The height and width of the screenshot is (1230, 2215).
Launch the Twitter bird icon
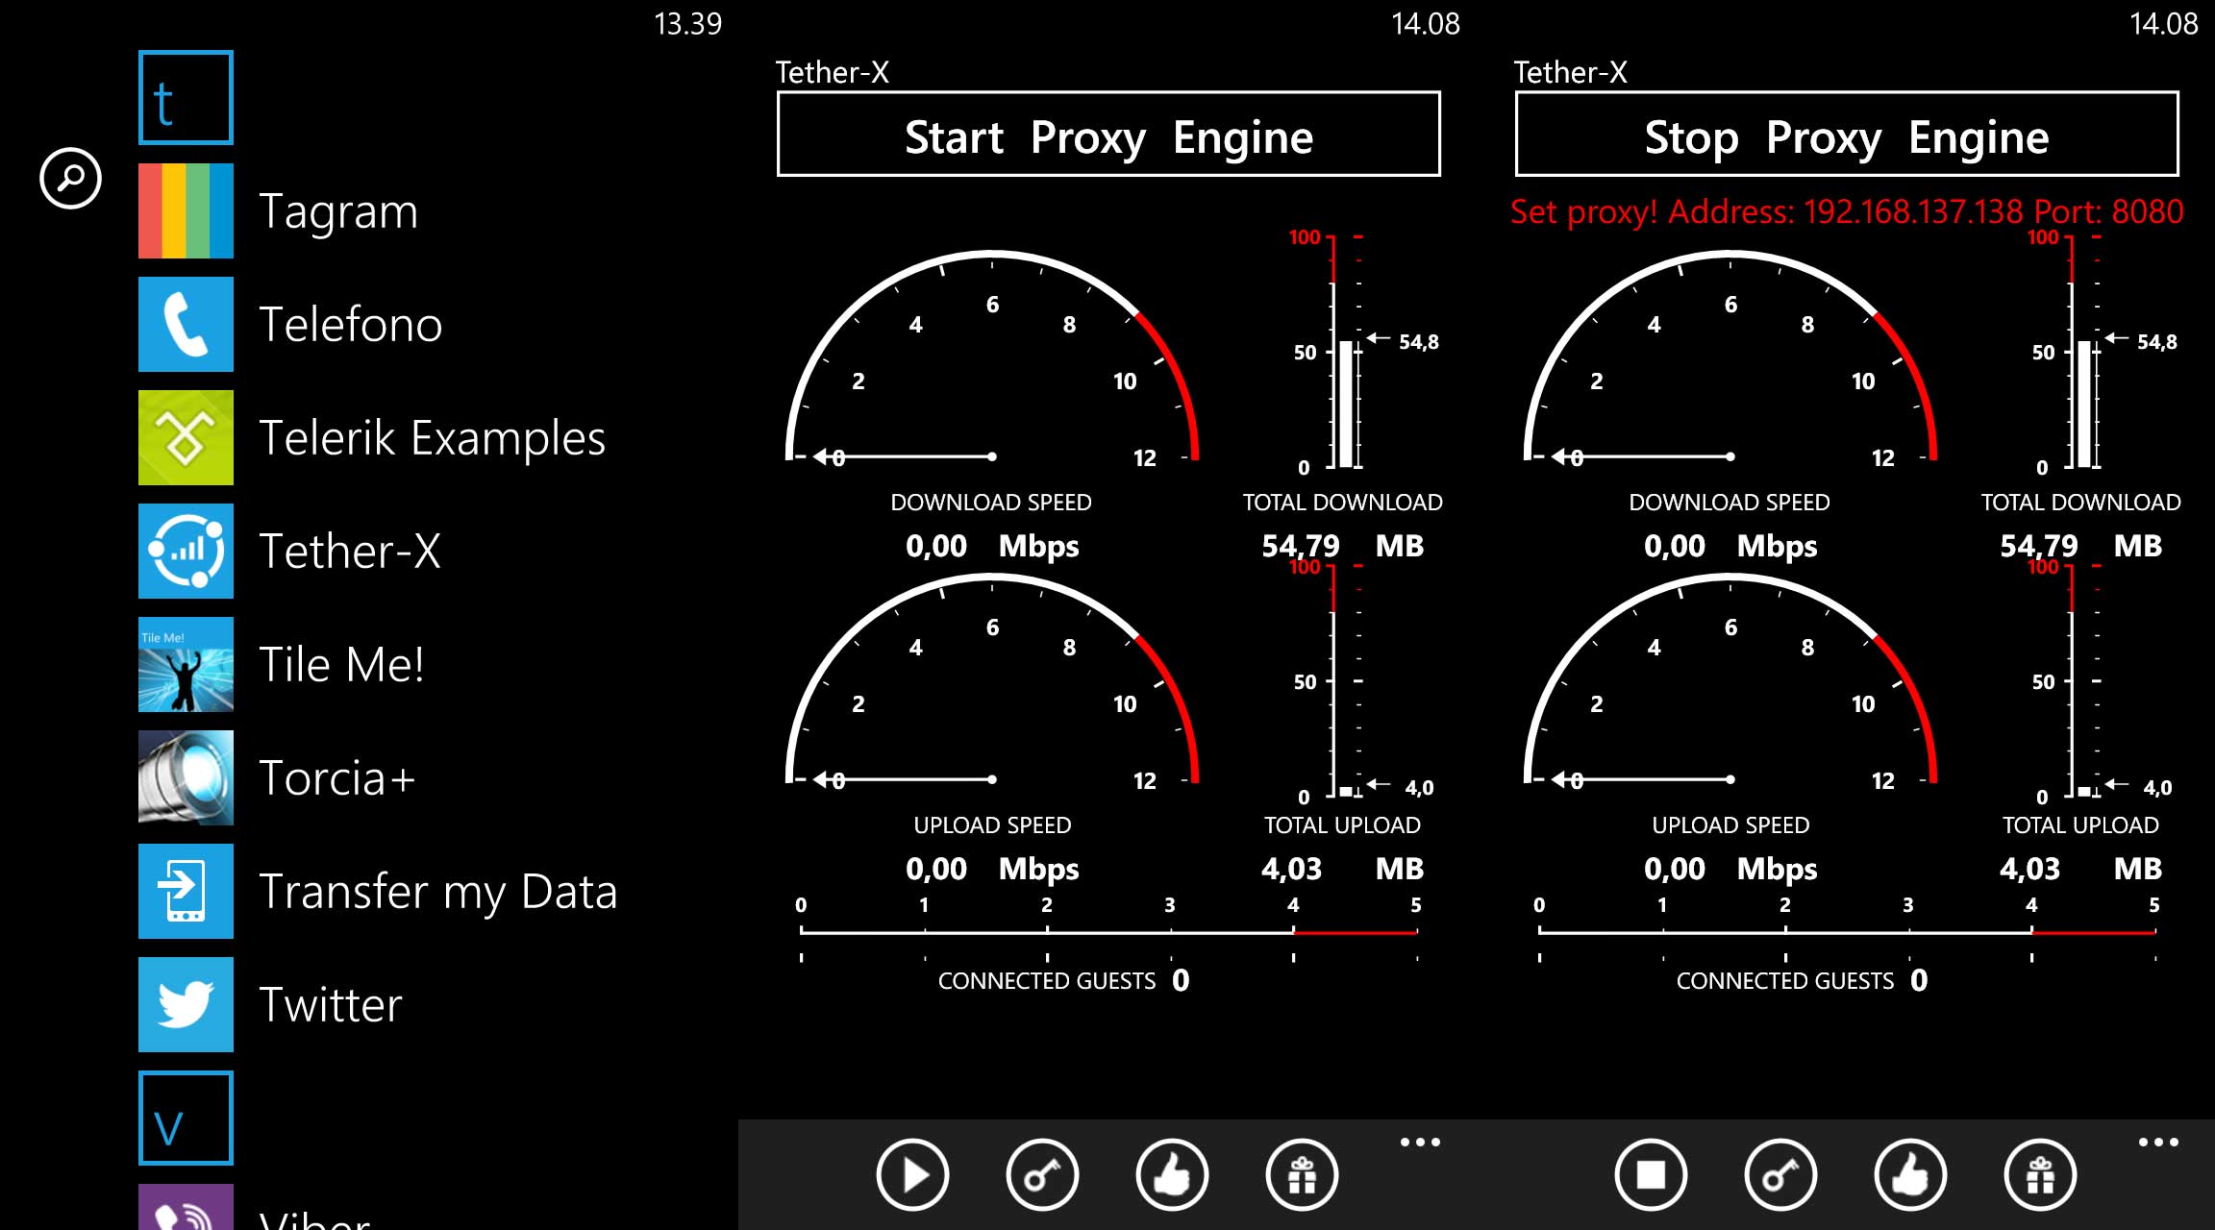click(x=186, y=1004)
